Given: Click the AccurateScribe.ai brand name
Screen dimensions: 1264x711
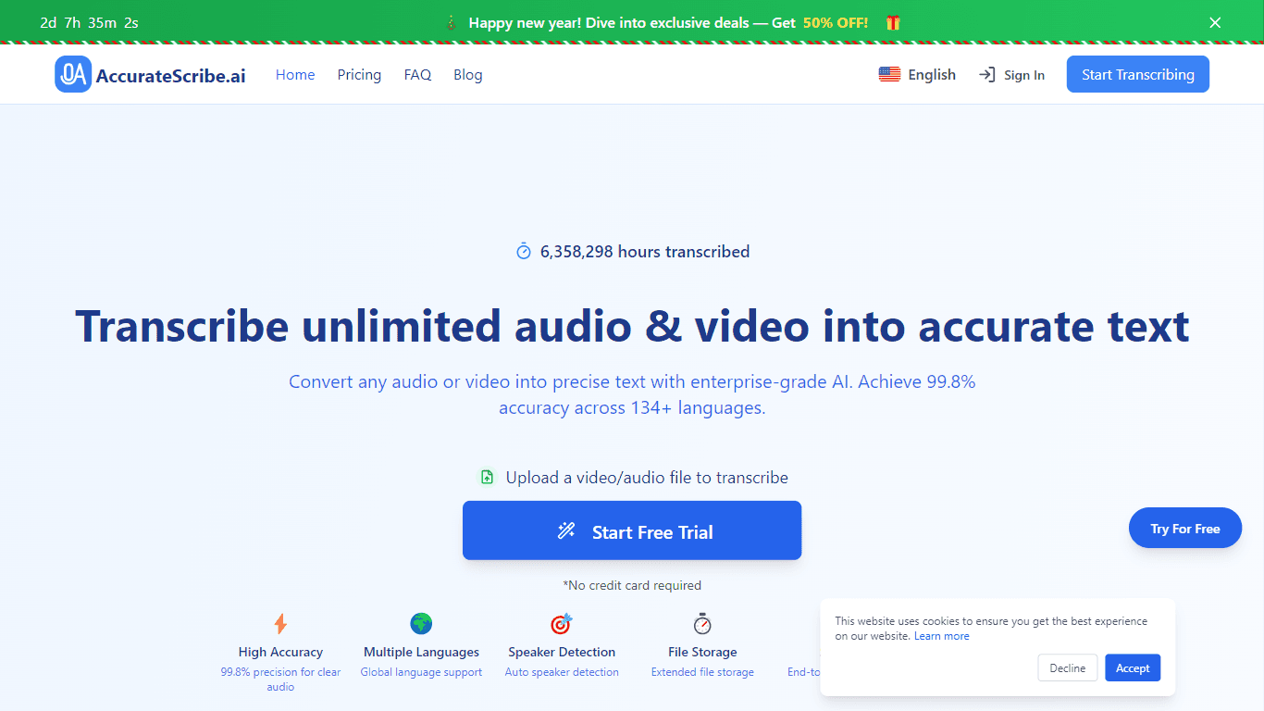Looking at the screenshot, I should (x=171, y=75).
